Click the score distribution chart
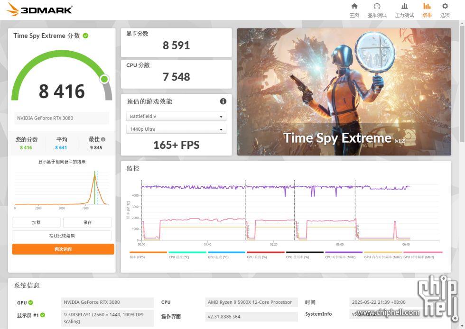The height and width of the screenshot is (329, 465). [62, 189]
